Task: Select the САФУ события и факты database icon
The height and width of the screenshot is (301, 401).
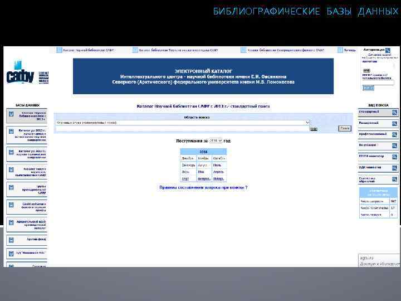Action: pos(11,205)
